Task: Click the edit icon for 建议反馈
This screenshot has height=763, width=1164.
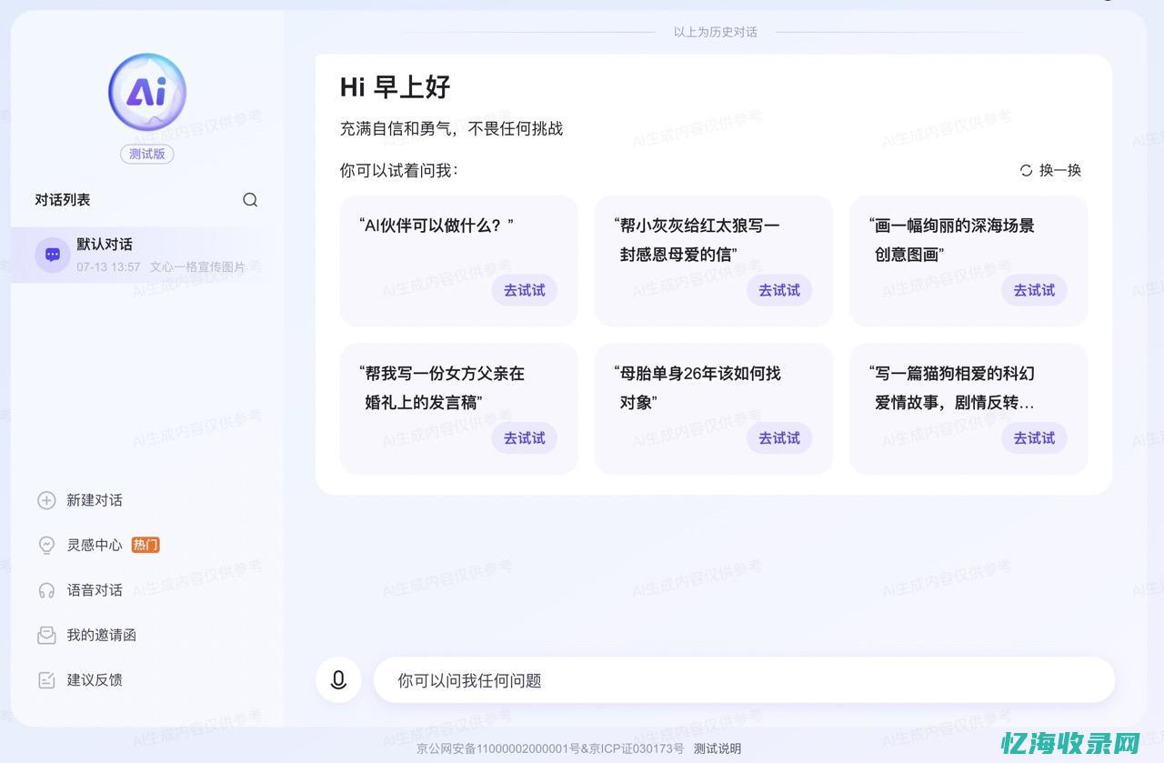Action: [46, 679]
